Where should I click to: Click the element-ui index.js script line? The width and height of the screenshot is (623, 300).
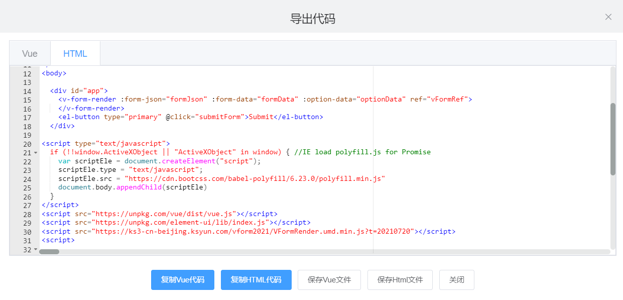pyautogui.click(x=176, y=223)
